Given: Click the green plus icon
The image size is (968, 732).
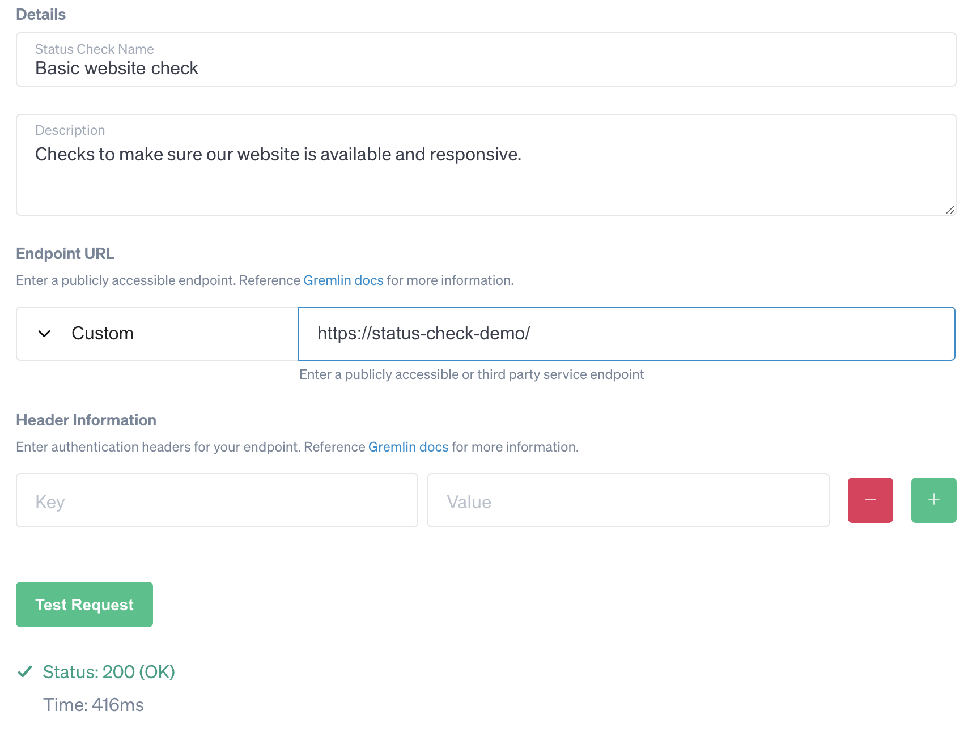Looking at the screenshot, I should pyautogui.click(x=933, y=500).
